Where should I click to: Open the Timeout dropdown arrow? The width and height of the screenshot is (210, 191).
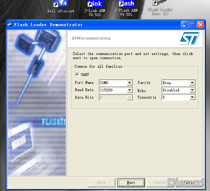pos(192,97)
